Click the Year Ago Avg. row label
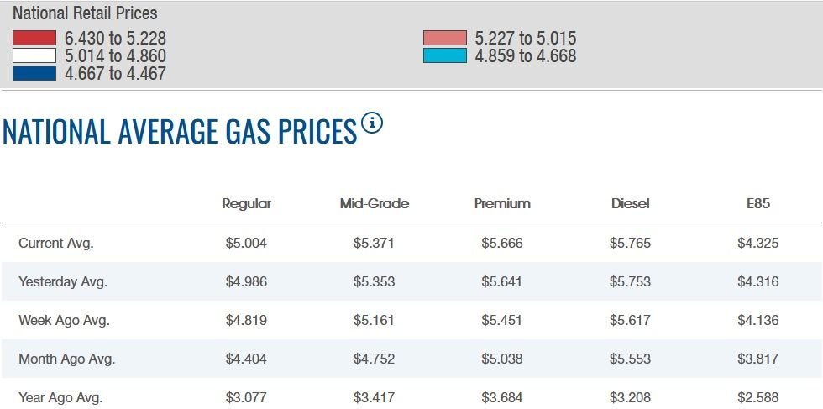 click(x=60, y=397)
